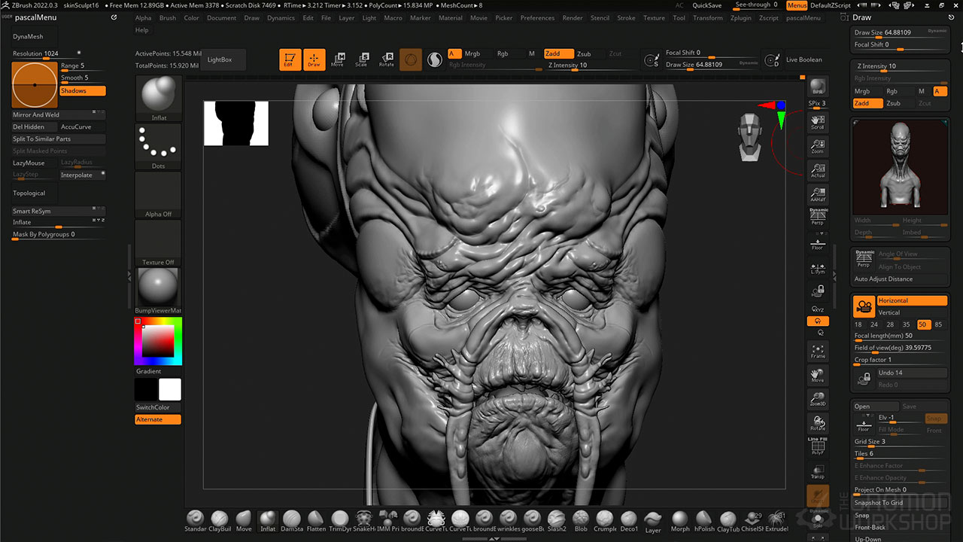The image size is (963, 542).
Task: Click the QuickSave button
Action: [x=707, y=5]
